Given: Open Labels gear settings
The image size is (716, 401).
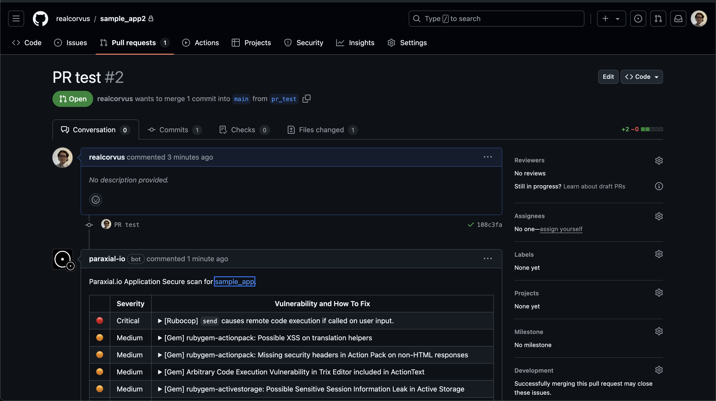Looking at the screenshot, I should 659,254.
